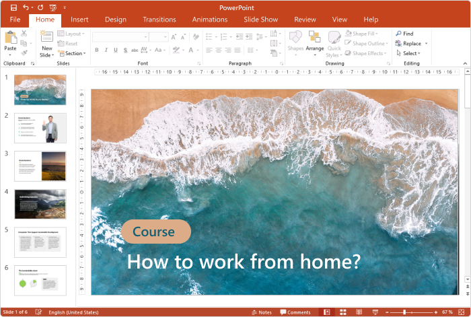This screenshot has width=471, height=317.
Task: Open the font size combo box
Action: coord(159,37)
